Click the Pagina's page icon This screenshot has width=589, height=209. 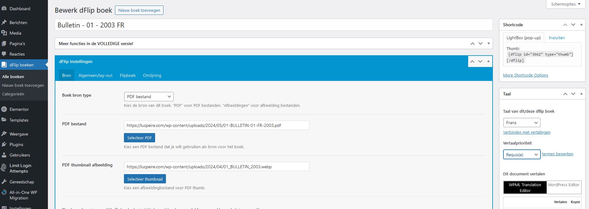coord(4,44)
